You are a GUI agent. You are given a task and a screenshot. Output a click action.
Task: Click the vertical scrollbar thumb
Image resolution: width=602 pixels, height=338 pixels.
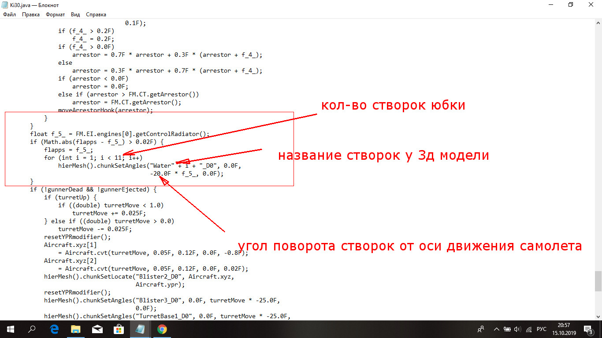coord(598,281)
